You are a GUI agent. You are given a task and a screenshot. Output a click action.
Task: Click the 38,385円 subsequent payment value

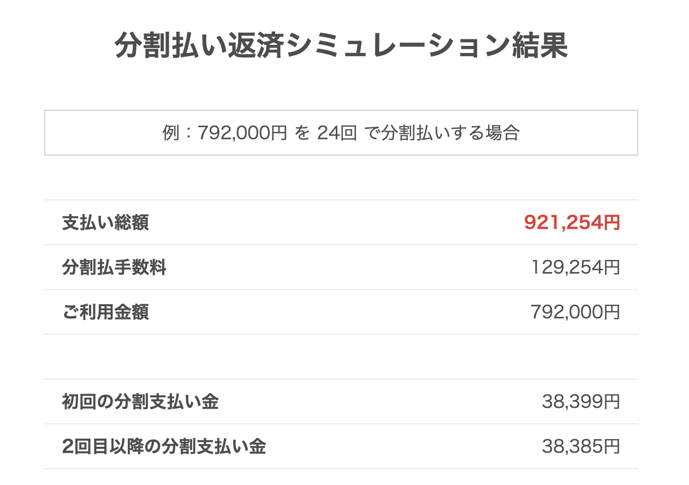pos(581,447)
